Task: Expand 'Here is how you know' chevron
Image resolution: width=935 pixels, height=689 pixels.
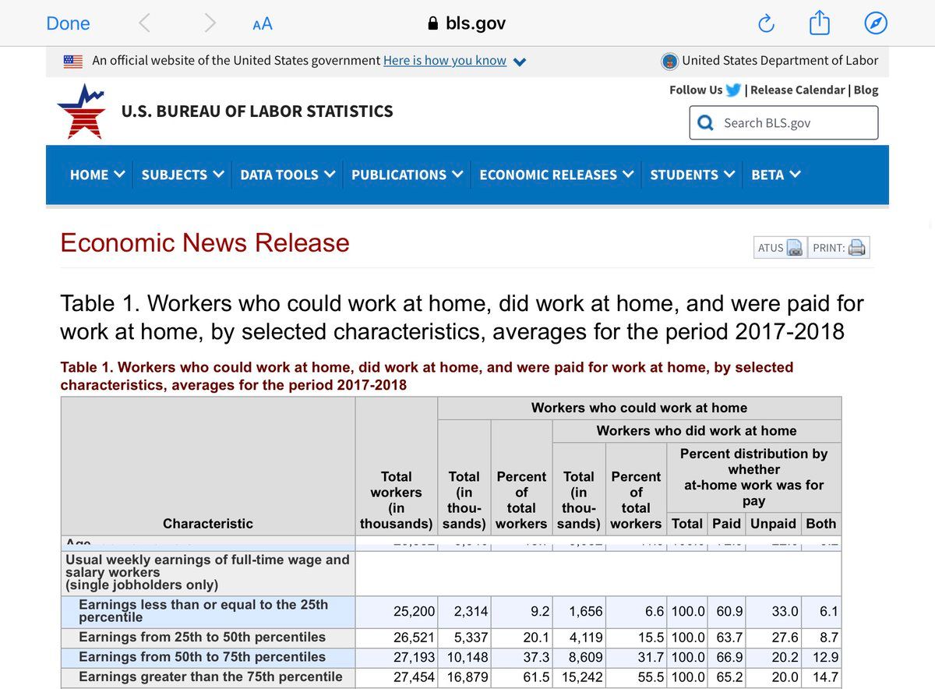Action: click(x=520, y=62)
